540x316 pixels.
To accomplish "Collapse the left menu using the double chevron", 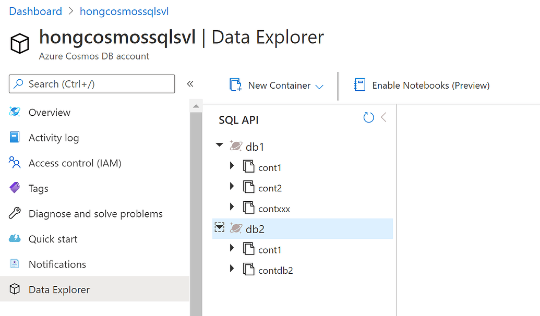I will click(x=190, y=83).
